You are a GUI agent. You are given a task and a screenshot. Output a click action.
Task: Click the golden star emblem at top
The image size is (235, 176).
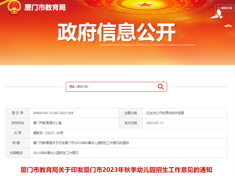pos(145,4)
